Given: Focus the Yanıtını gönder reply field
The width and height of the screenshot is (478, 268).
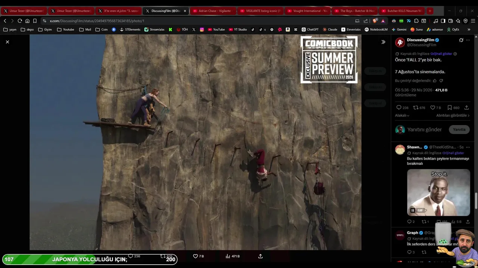Looking at the screenshot, I should [425, 130].
